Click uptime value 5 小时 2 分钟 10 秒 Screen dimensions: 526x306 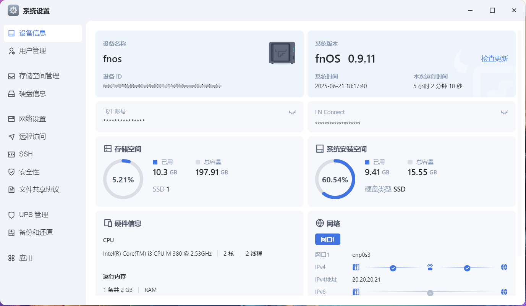[x=438, y=86]
